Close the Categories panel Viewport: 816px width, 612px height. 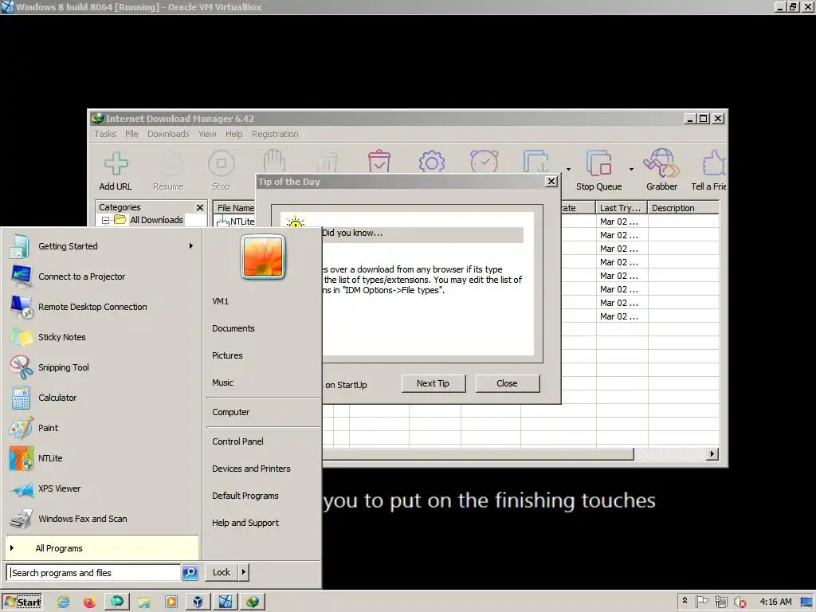pos(200,207)
